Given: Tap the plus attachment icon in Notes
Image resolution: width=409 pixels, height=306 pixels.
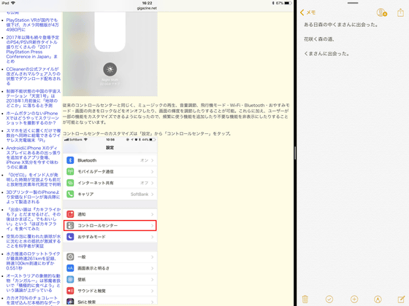Looking at the screenshot, I should 354,299.
